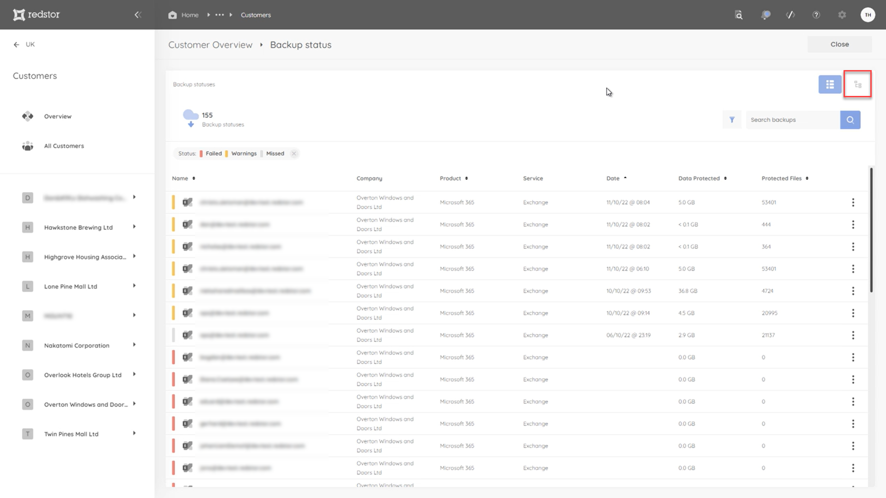886x498 pixels.
Task: Open the TH user avatar menu
Action: tap(868, 15)
